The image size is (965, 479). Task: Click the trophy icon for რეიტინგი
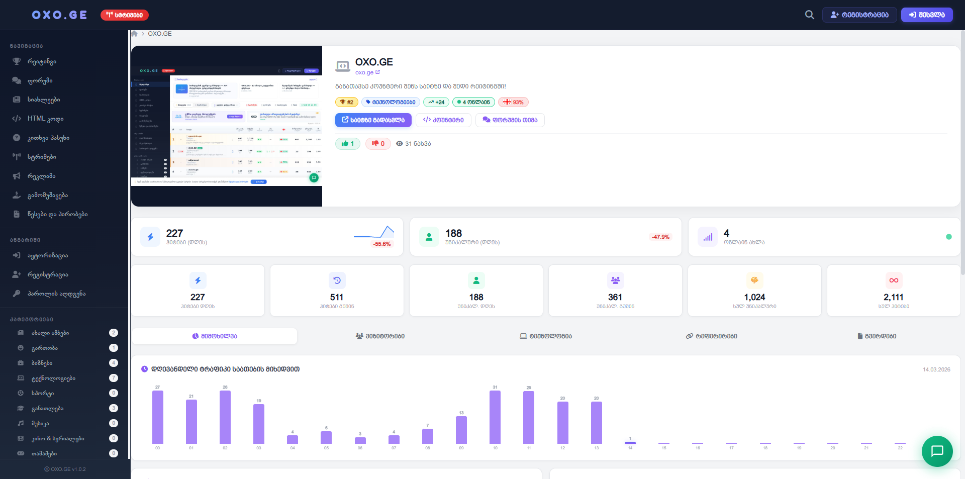click(17, 61)
